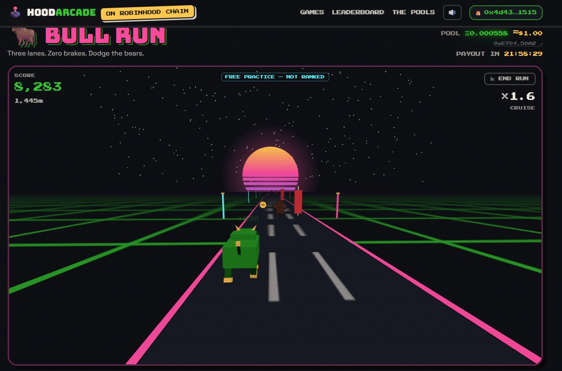The width and height of the screenshot is (562, 371).
Task: Open wallet 0x4d43...1515 menu
Action: click(x=506, y=12)
